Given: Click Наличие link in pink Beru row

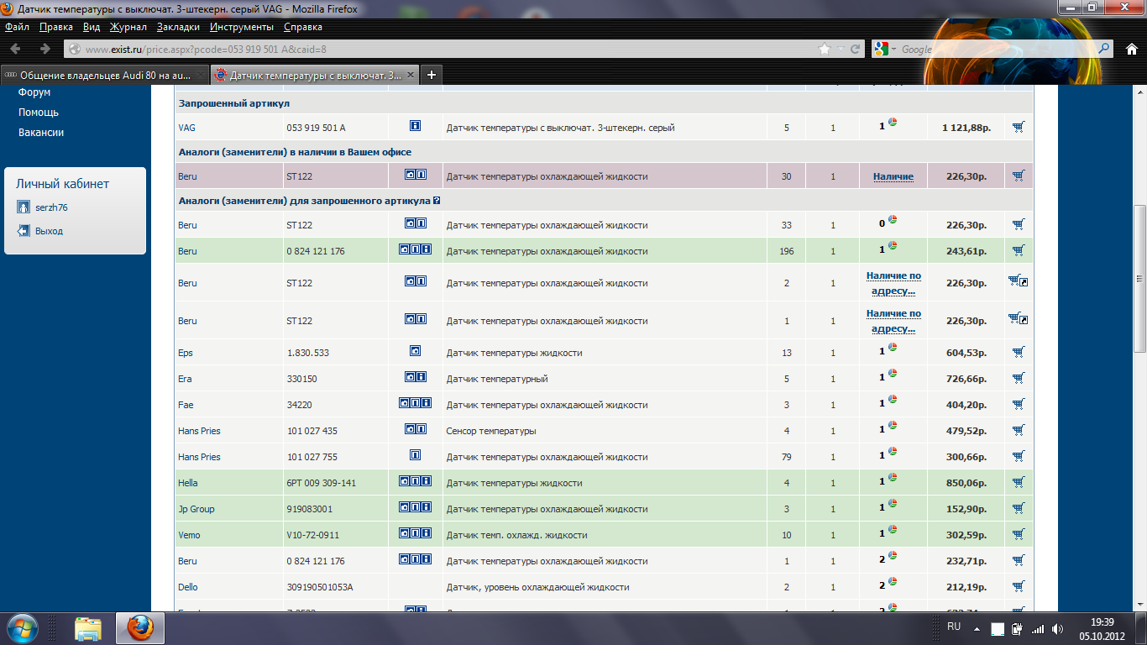Looking at the screenshot, I should tap(893, 176).
